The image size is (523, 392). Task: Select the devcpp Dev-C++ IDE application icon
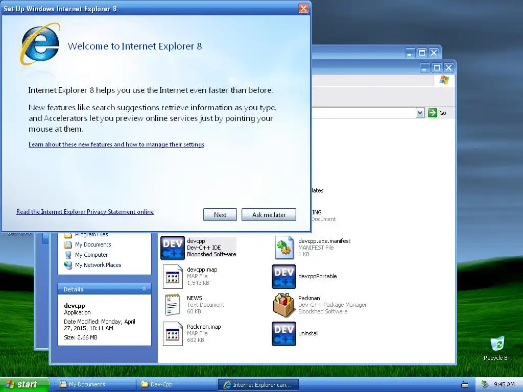173,248
